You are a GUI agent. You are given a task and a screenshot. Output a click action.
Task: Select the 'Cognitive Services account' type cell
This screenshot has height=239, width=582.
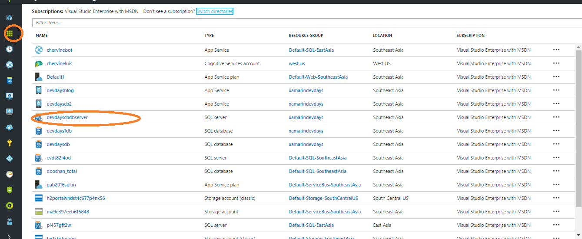coord(232,63)
